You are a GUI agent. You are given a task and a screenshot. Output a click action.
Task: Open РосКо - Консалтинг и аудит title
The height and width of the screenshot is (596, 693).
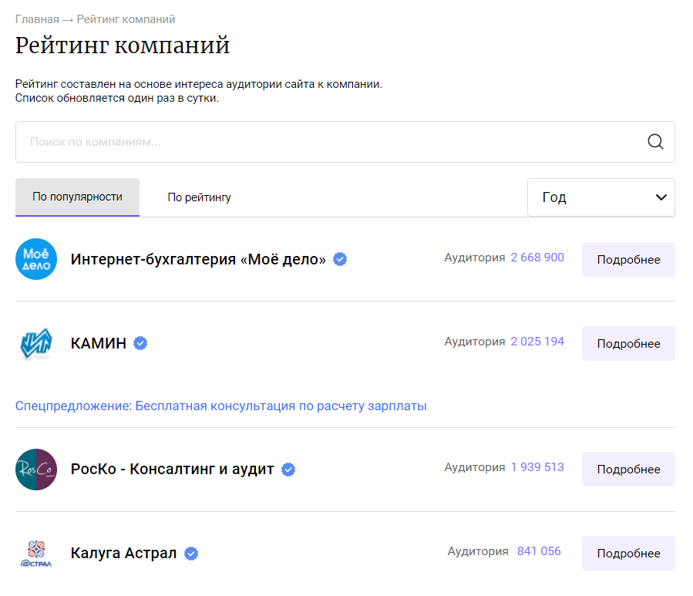(173, 469)
